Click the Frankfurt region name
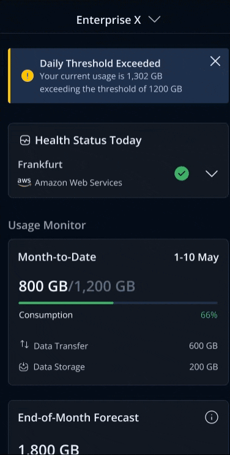This screenshot has width=230, height=455. click(40, 165)
